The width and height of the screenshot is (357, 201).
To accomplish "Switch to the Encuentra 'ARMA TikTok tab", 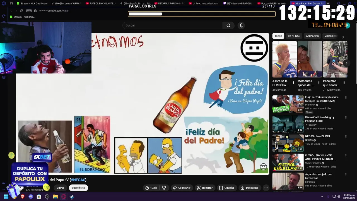I will 66,3.
